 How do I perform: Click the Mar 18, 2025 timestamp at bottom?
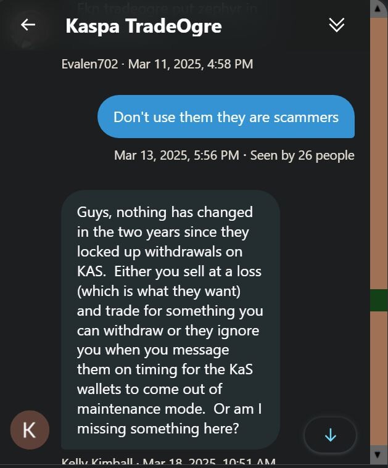pos(209,462)
